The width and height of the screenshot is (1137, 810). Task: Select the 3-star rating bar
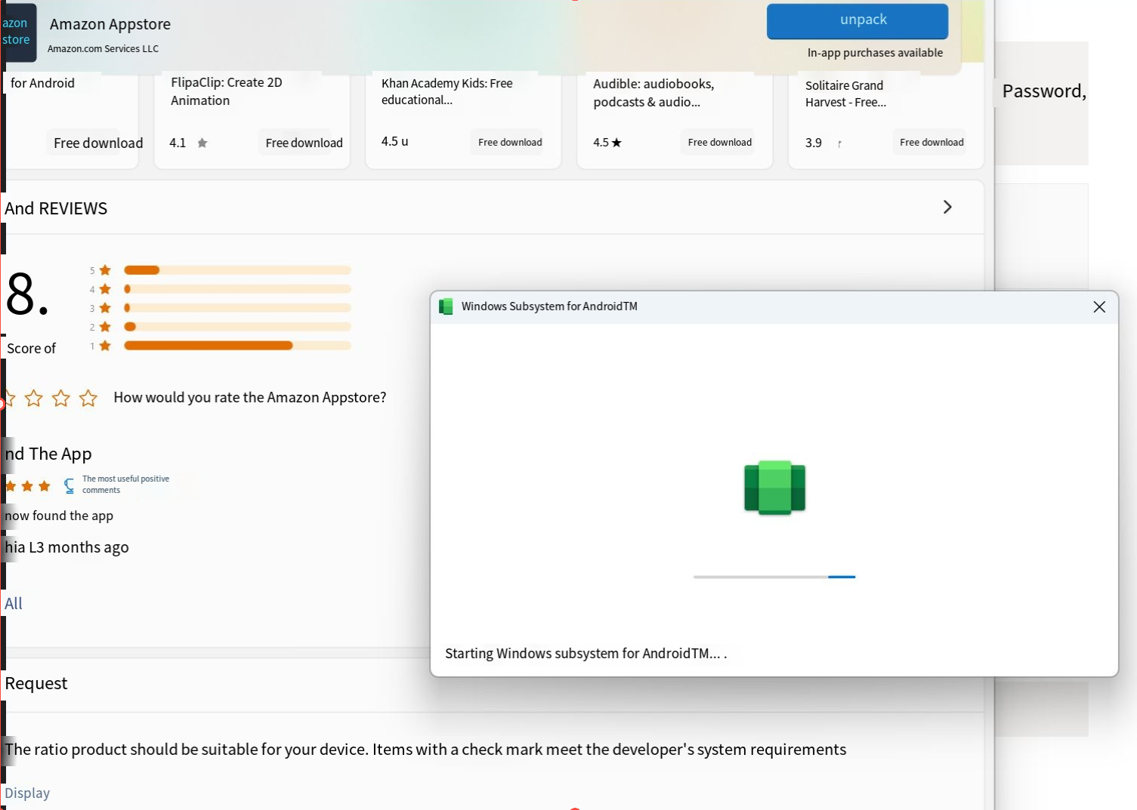point(237,308)
